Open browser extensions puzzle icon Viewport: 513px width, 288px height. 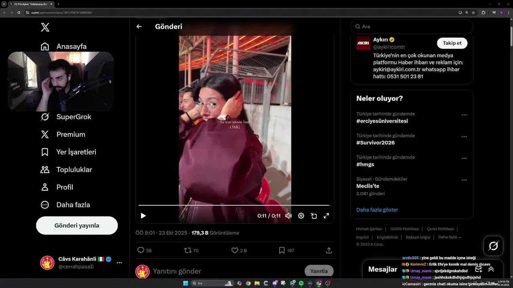tap(483, 12)
